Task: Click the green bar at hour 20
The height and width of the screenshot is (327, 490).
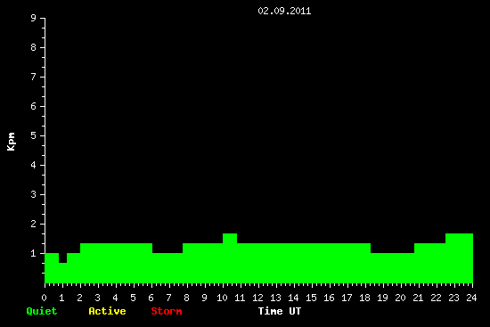Action: coord(392,268)
